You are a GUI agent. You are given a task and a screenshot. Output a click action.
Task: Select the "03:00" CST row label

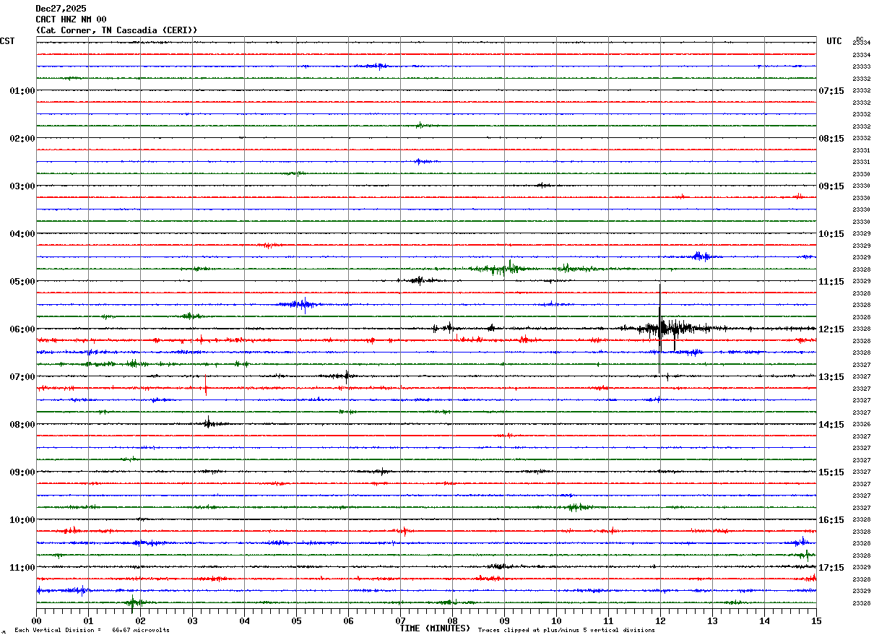[x=22, y=186]
